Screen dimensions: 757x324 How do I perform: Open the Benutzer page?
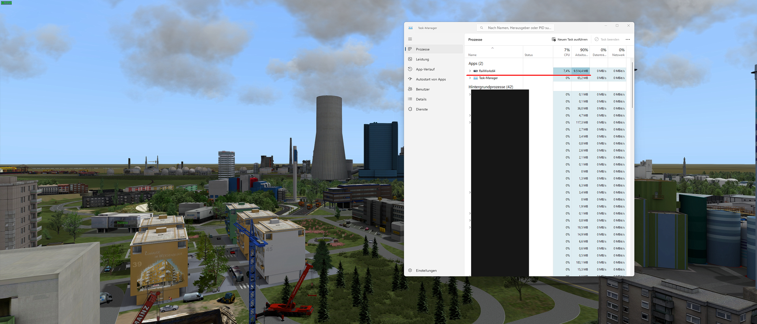434,89
